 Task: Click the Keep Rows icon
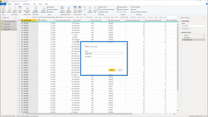(75, 10)
